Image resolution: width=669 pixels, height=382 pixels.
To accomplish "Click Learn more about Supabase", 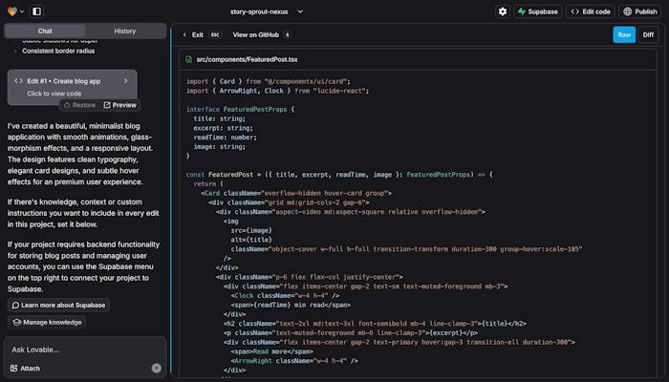I will point(58,306).
